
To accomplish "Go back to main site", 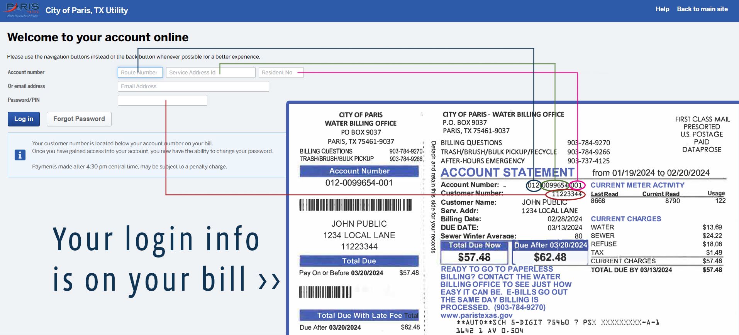I will tap(702, 9).
